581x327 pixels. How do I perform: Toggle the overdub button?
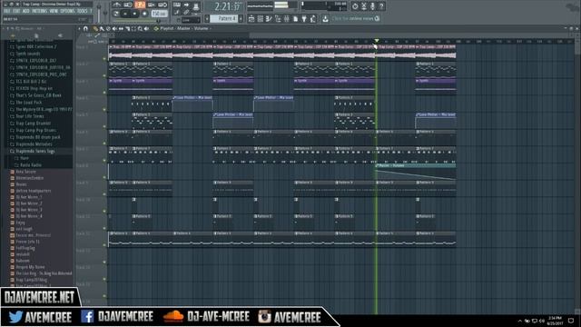152,5
